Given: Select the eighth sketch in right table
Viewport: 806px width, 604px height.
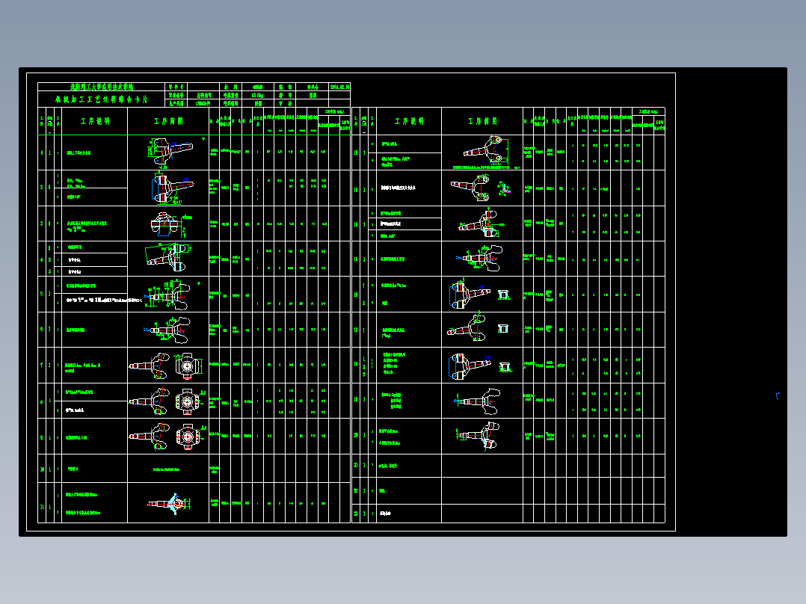Looking at the screenshot, I should point(478,401).
